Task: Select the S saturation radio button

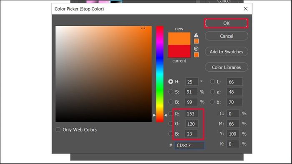Action: point(171,92)
